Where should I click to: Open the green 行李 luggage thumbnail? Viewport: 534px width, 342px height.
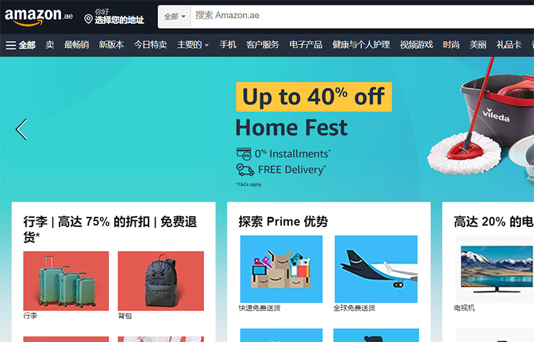66,280
